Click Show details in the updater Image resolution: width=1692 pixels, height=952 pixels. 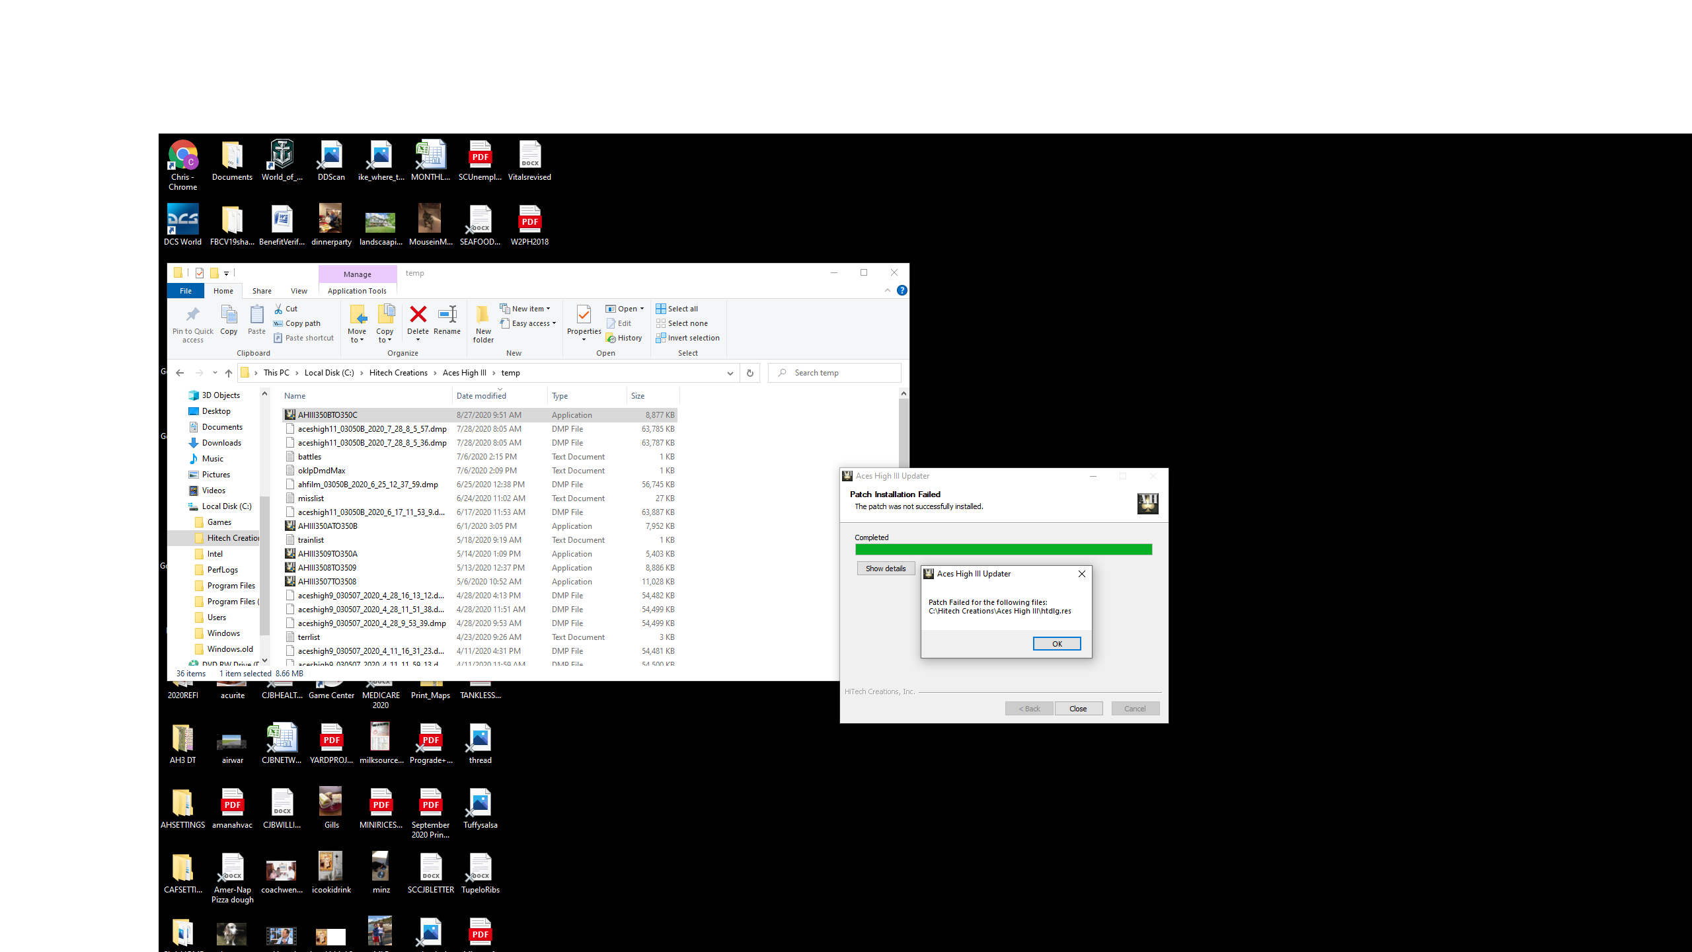[x=886, y=569]
